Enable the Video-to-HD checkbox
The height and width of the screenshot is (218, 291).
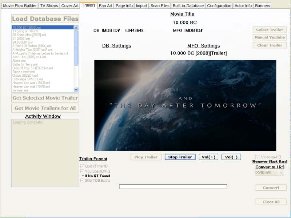click(258, 157)
